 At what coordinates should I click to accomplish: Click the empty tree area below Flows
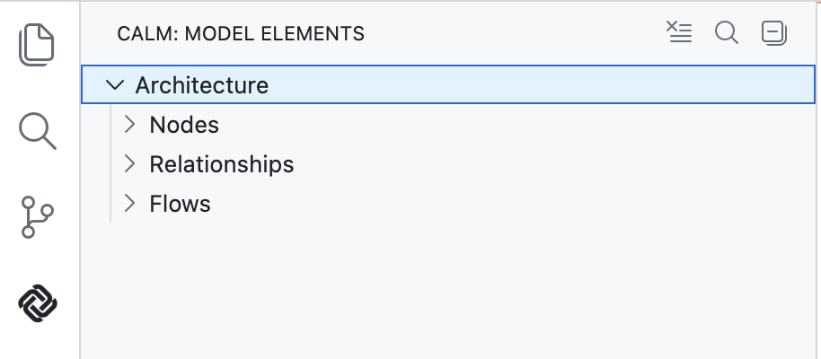tap(449, 287)
